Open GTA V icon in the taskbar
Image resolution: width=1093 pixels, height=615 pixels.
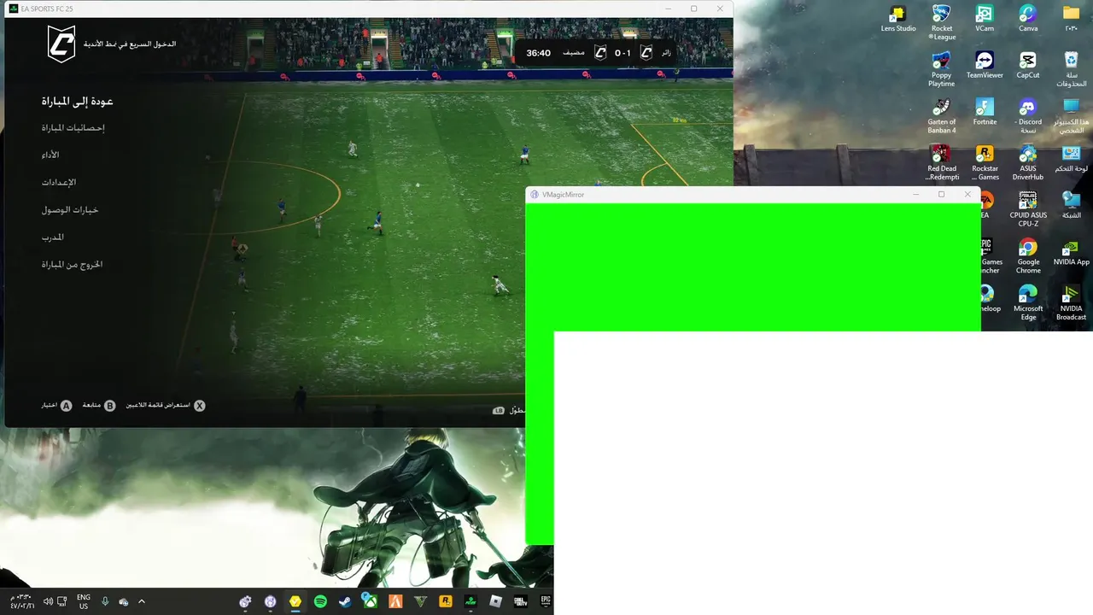[420, 601]
